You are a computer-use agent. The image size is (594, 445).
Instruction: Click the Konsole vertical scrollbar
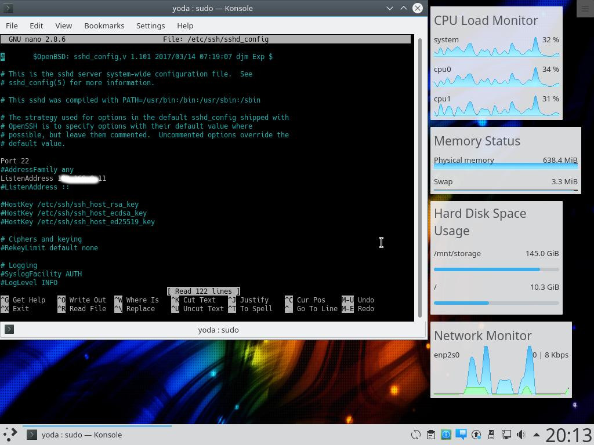(x=421, y=174)
